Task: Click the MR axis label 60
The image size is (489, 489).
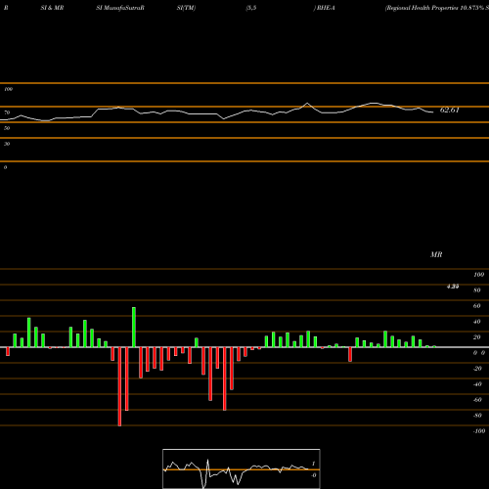Action: 477,306
